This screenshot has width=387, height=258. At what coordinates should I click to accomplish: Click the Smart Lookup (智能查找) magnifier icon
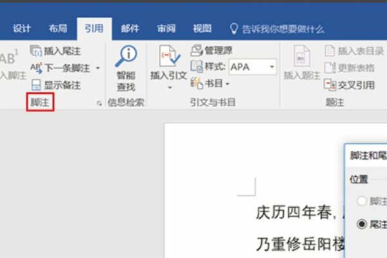tap(126, 56)
